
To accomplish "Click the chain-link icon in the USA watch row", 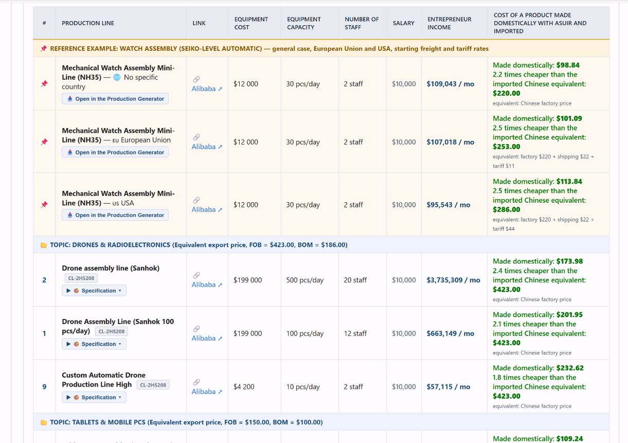I will (196, 200).
